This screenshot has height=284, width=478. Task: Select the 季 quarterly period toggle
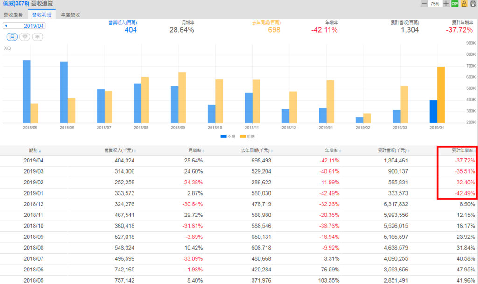25,37
